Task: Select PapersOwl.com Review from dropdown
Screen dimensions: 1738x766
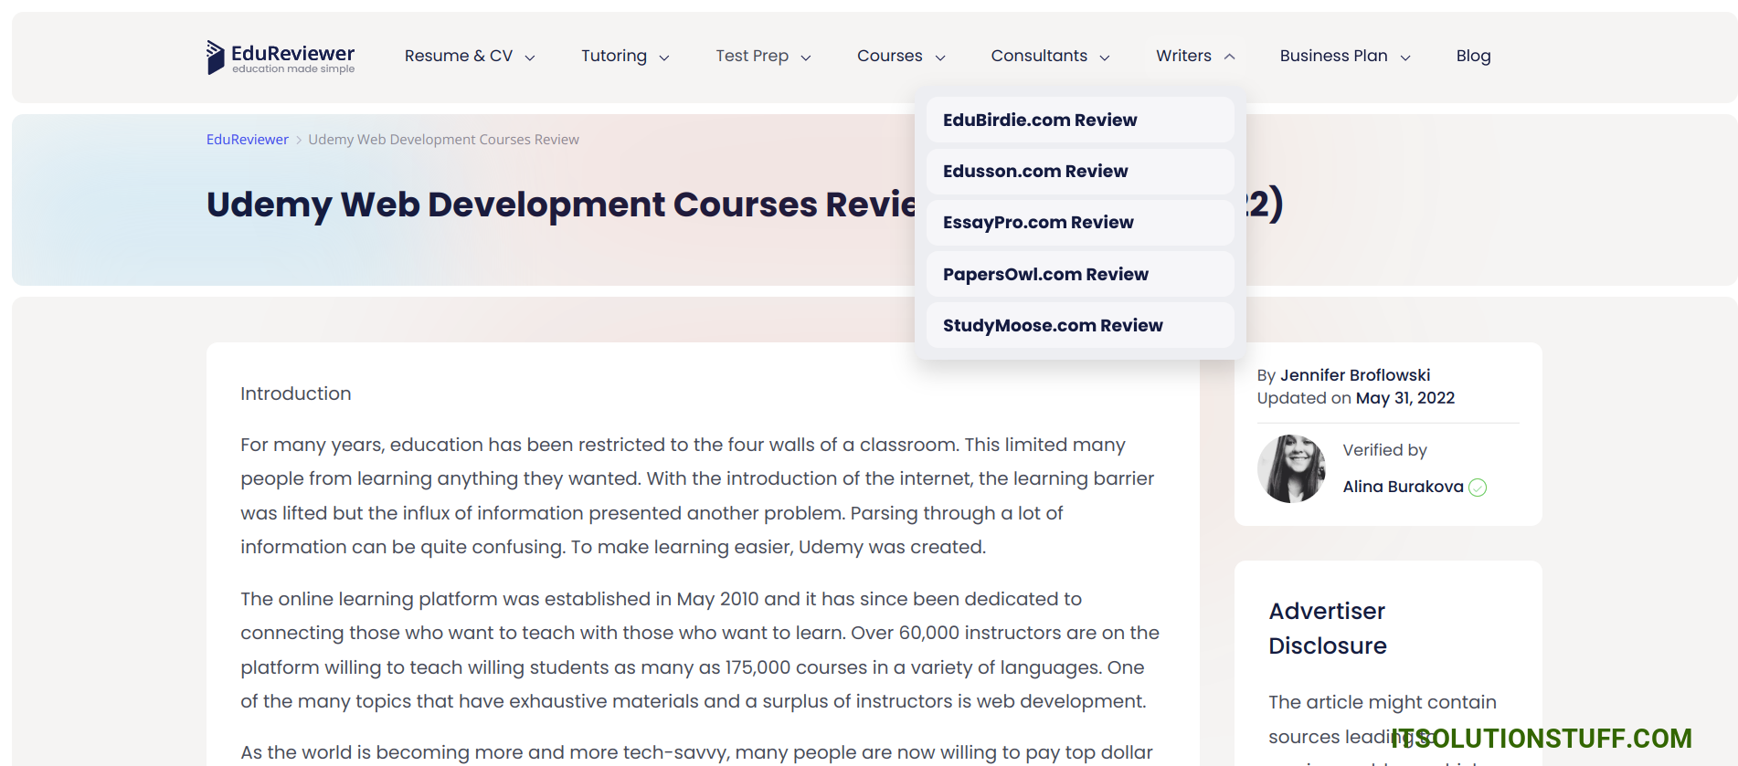Action: (1080, 274)
